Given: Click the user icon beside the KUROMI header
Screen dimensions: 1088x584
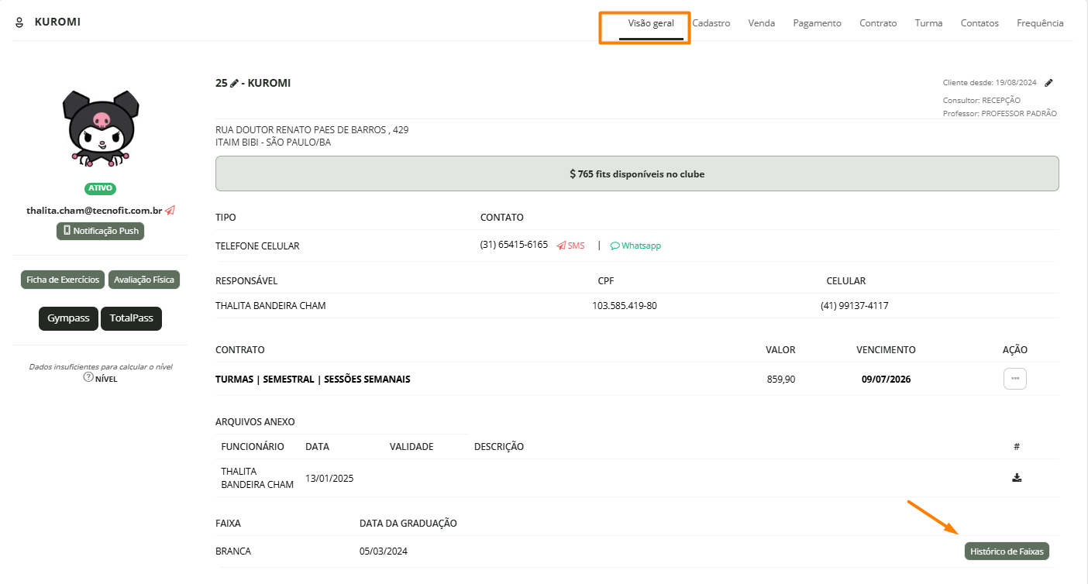Looking at the screenshot, I should 19,22.
